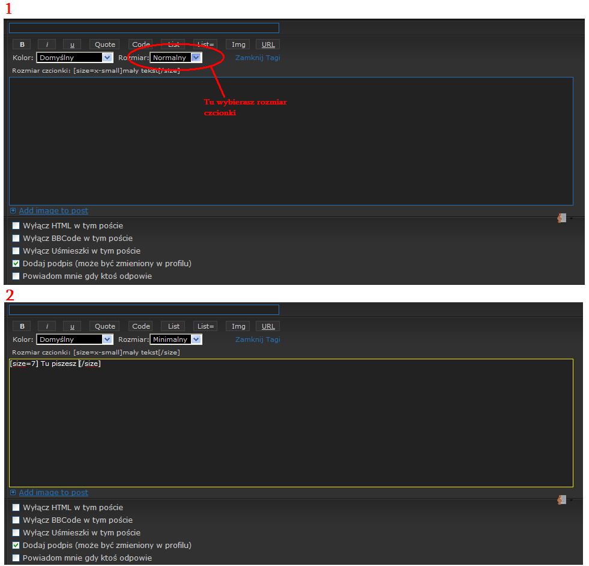This screenshot has width=589, height=566.
Task: Click subject input field in editor 2
Action: click(144, 309)
